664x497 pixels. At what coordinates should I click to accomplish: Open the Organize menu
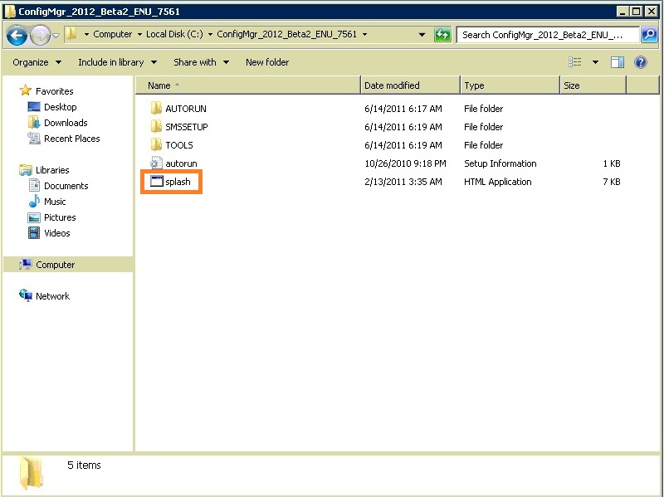point(37,62)
